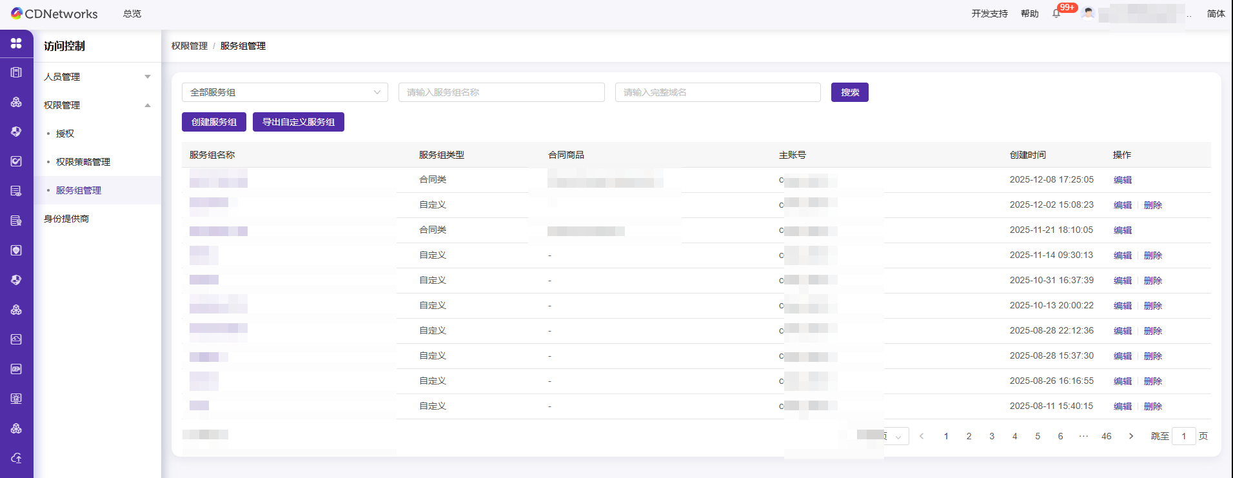Screen dimensions: 1233x478
Task: Open 开发支持 in the top bar
Action: pyautogui.click(x=989, y=14)
